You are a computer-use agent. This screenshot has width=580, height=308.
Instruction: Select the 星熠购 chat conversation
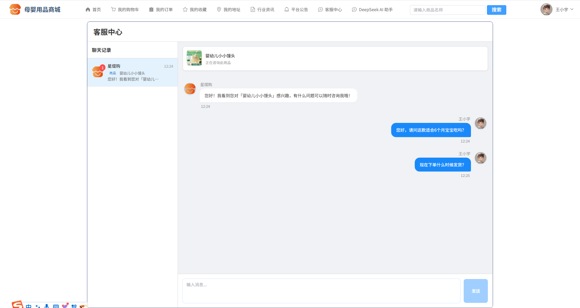click(133, 72)
